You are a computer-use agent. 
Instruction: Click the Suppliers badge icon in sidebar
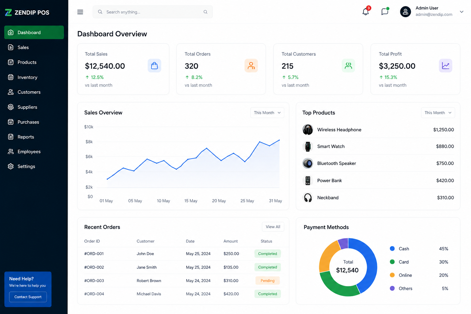[x=11, y=107]
